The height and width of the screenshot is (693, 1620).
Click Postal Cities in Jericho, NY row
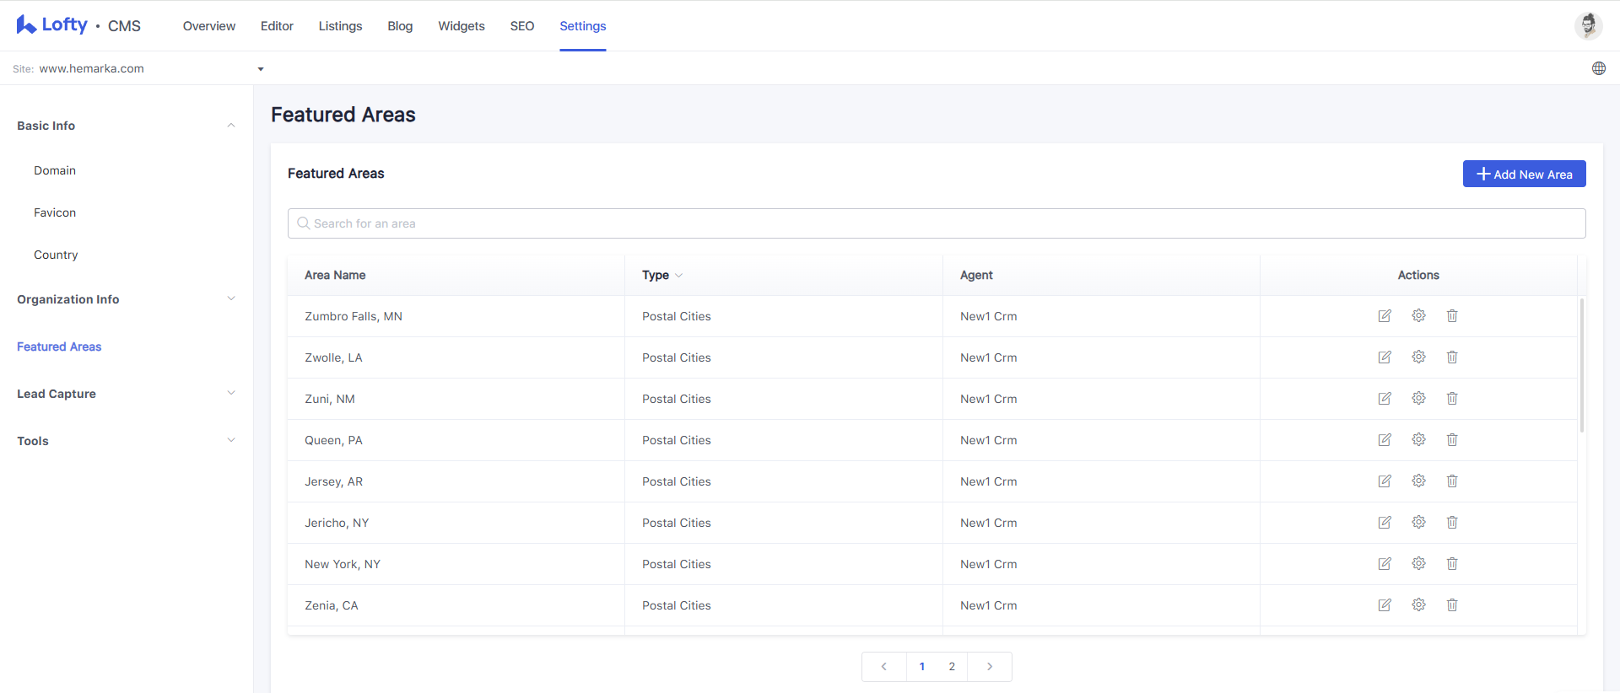[x=677, y=523]
